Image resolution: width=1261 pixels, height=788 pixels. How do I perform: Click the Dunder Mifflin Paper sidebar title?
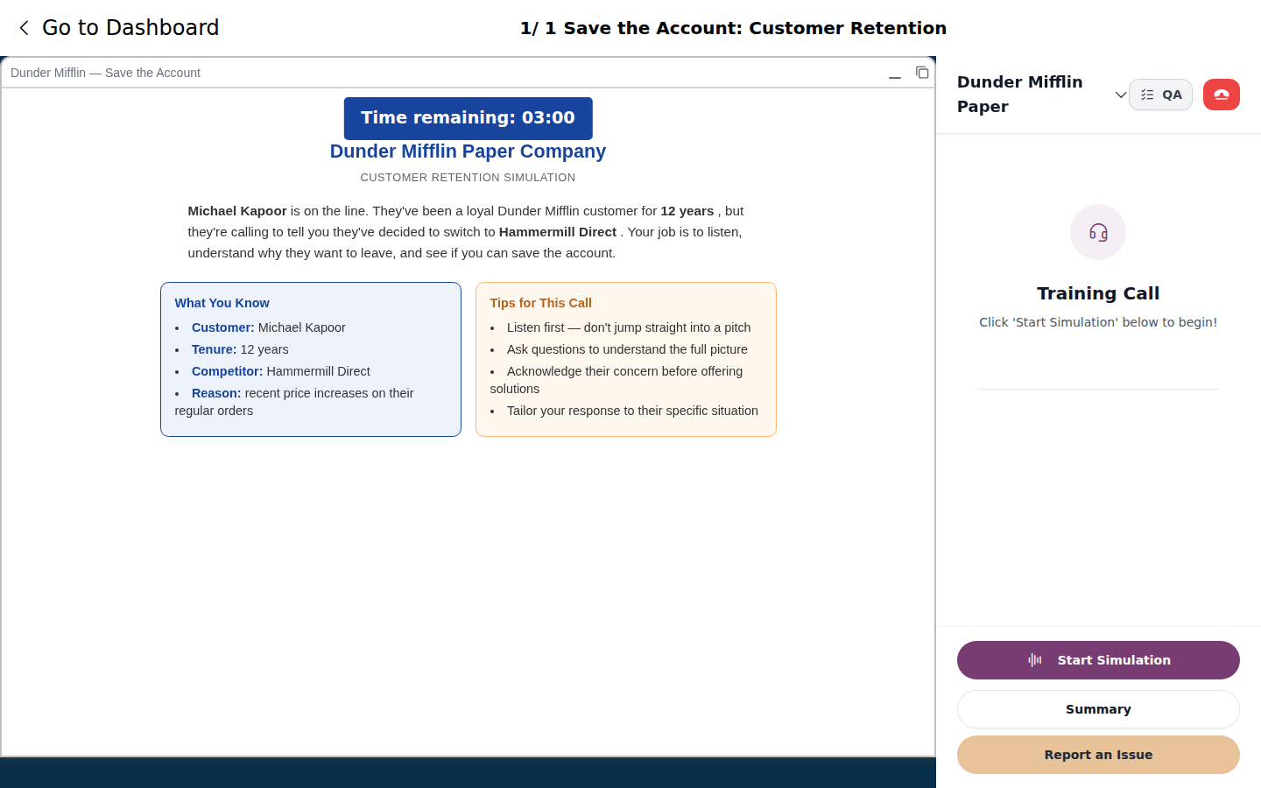tap(1020, 95)
